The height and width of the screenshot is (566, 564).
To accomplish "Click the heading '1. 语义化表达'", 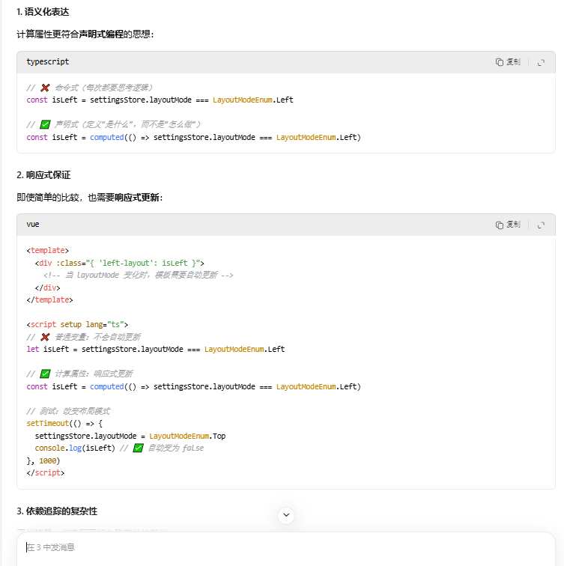I will click(x=43, y=12).
